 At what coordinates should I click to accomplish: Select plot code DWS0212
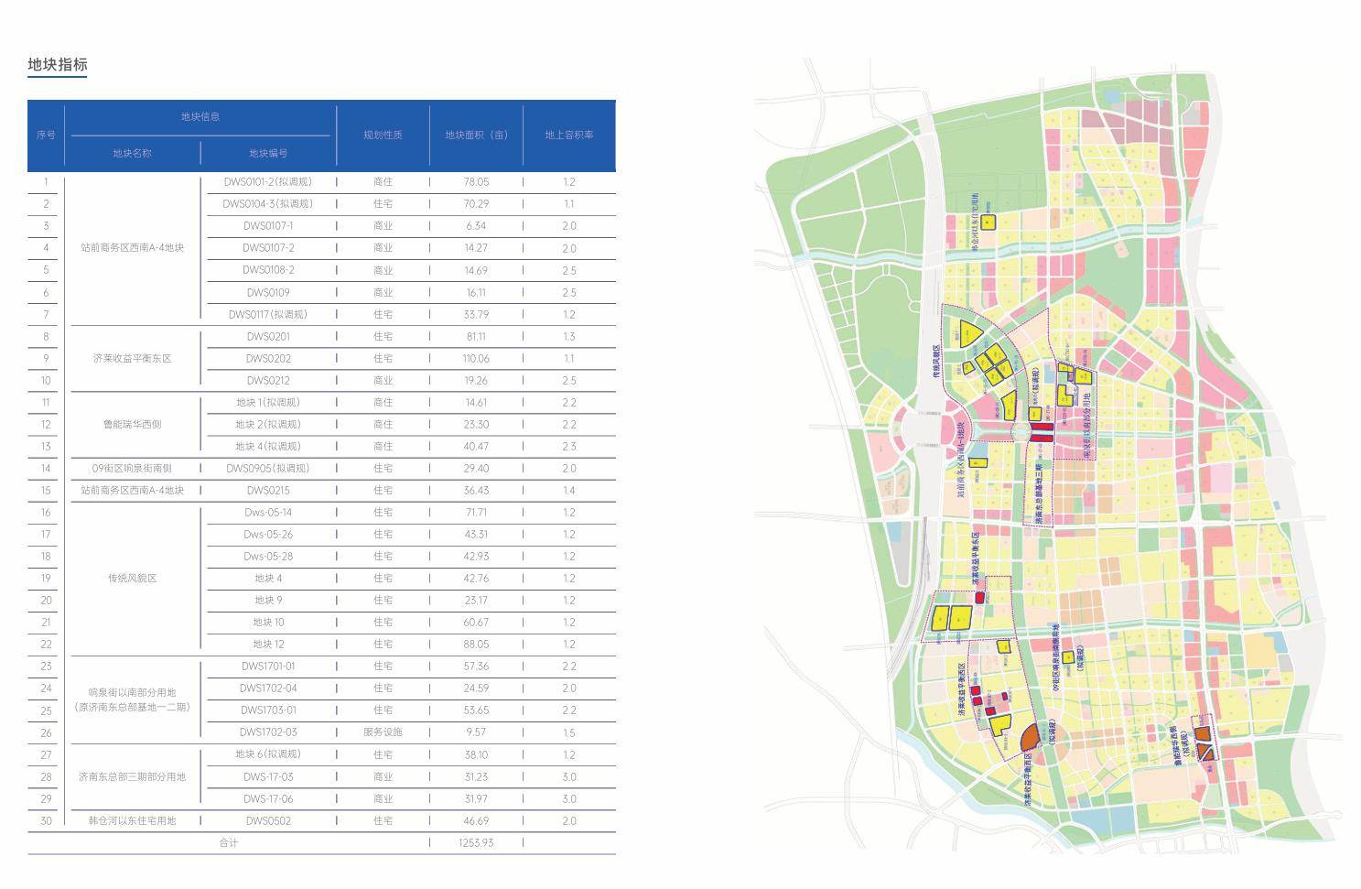coord(268,380)
